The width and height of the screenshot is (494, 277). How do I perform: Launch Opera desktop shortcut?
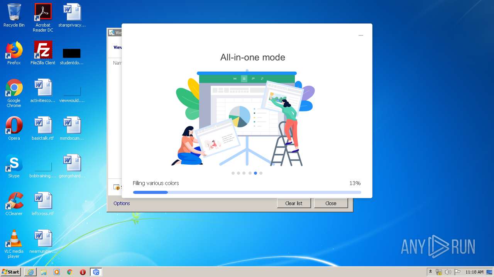click(x=14, y=128)
